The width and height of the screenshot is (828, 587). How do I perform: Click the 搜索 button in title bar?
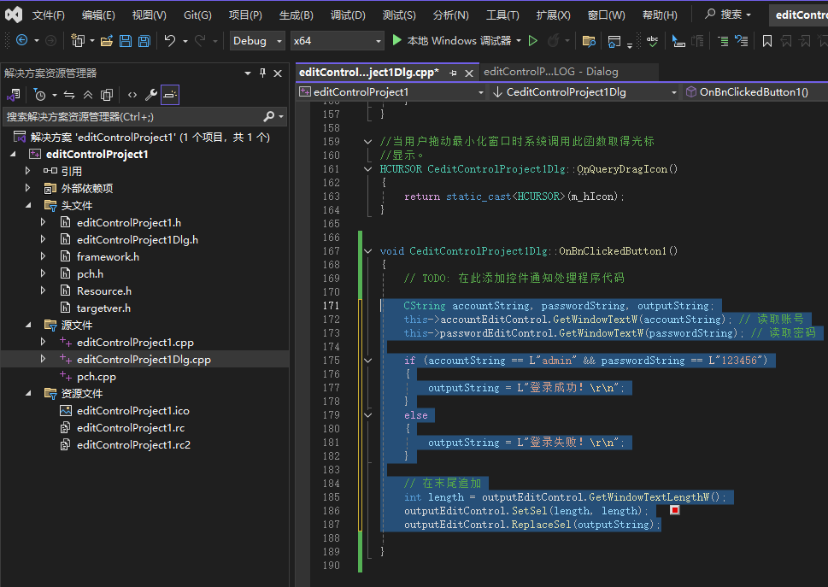(x=728, y=15)
